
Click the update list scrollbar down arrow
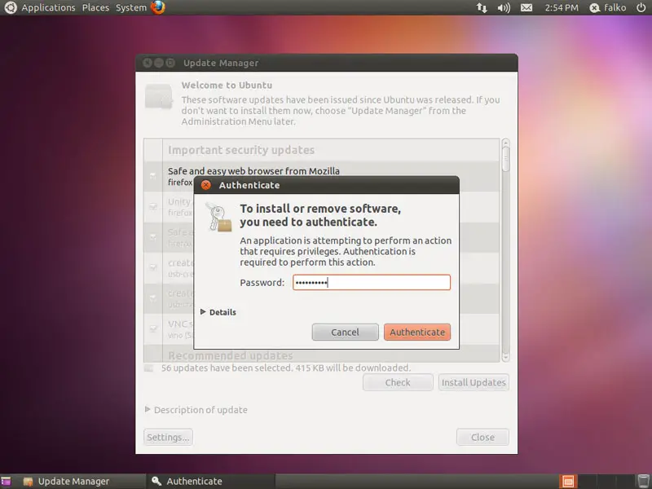[505, 357]
